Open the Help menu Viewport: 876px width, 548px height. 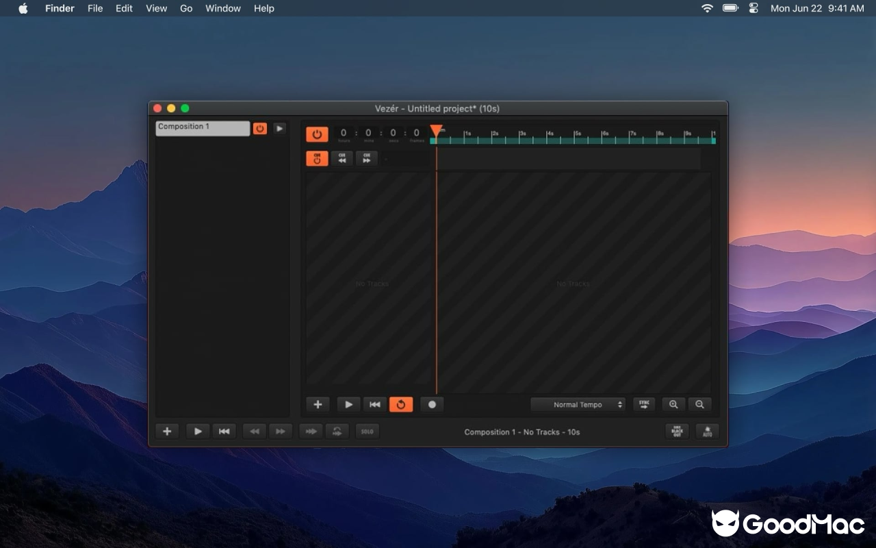(264, 8)
